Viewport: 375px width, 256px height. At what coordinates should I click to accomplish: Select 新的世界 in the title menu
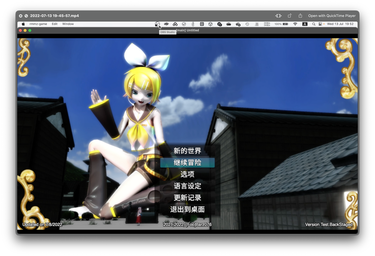click(x=187, y=151)
